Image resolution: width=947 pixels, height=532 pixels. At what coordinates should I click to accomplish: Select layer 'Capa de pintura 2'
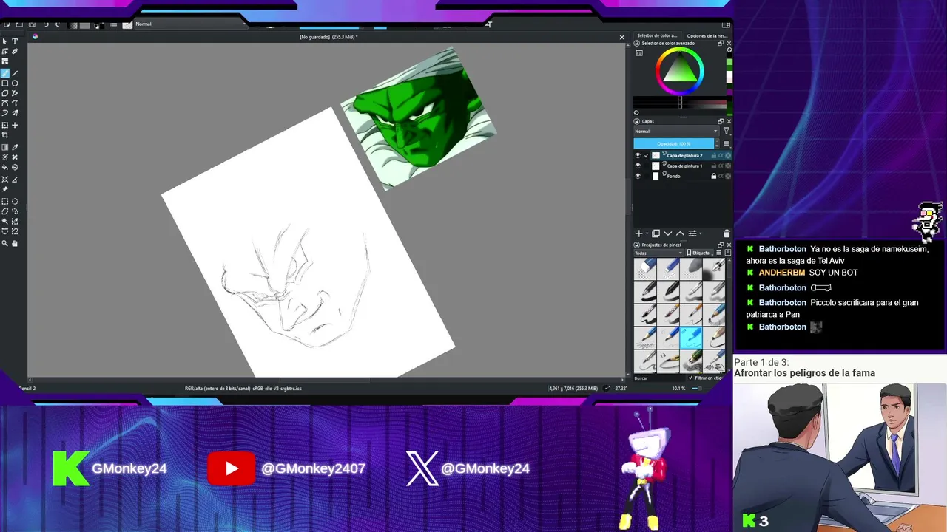click(x=684, y=155)
